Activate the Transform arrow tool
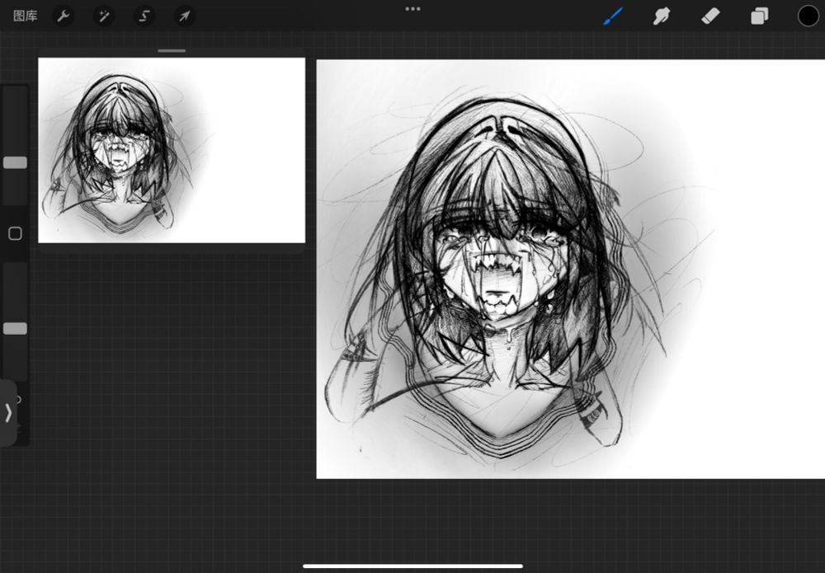825x573 pixels. click(185, 16)
